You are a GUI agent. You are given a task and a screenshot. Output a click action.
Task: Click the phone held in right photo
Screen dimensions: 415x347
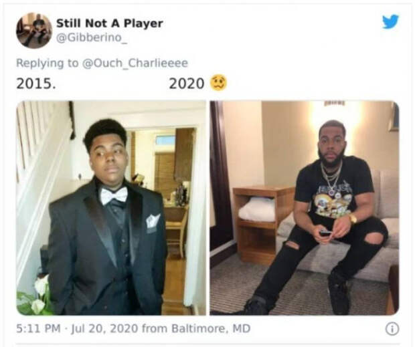click(325, 233)
